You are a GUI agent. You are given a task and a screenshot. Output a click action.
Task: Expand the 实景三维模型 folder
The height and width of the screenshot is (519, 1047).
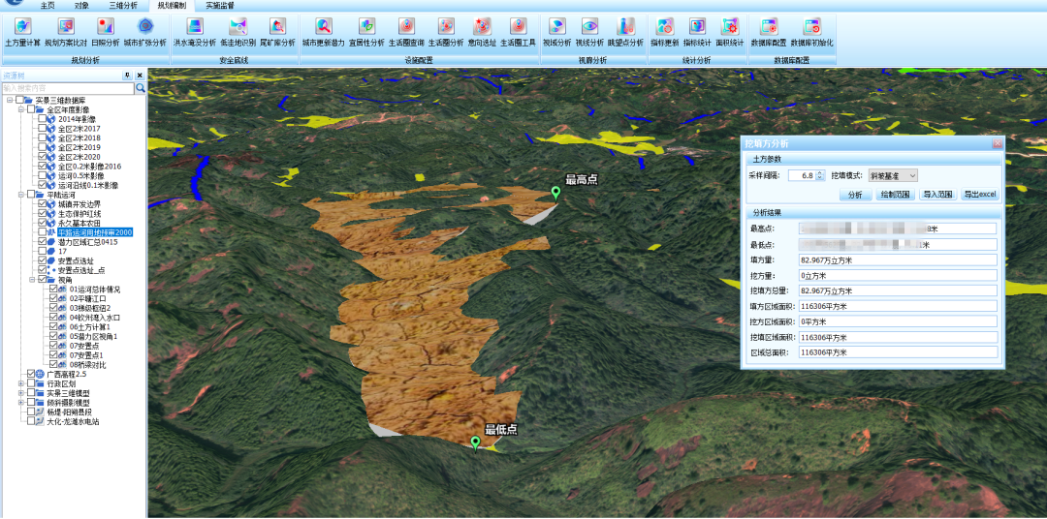(20, 393)
